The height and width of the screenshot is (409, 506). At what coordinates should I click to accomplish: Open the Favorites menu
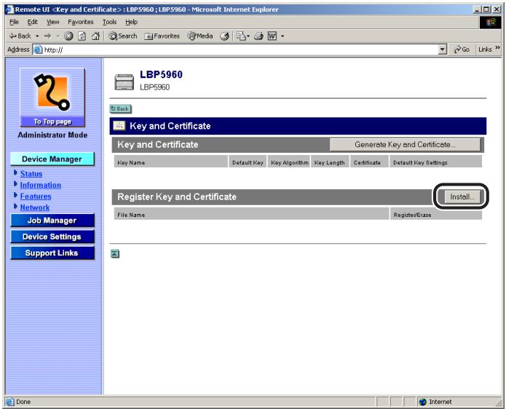click(x=81, y=22)
